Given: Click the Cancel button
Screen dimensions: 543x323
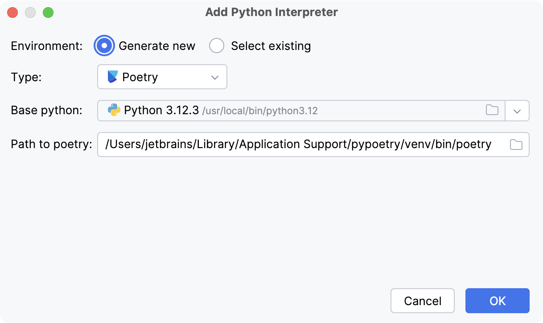Looking at the screenshot, I should click(422, 301).
